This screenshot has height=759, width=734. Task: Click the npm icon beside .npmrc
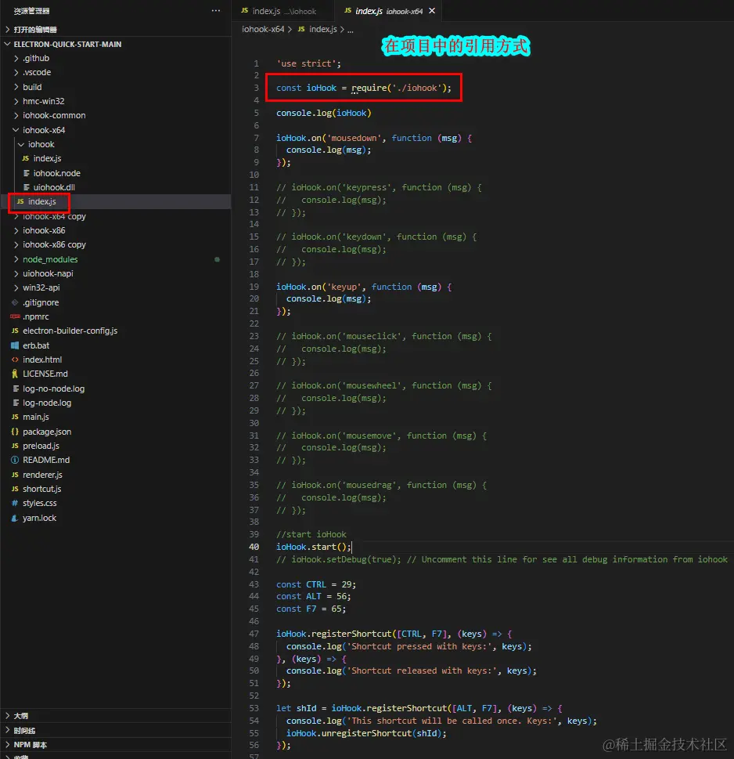15,316
